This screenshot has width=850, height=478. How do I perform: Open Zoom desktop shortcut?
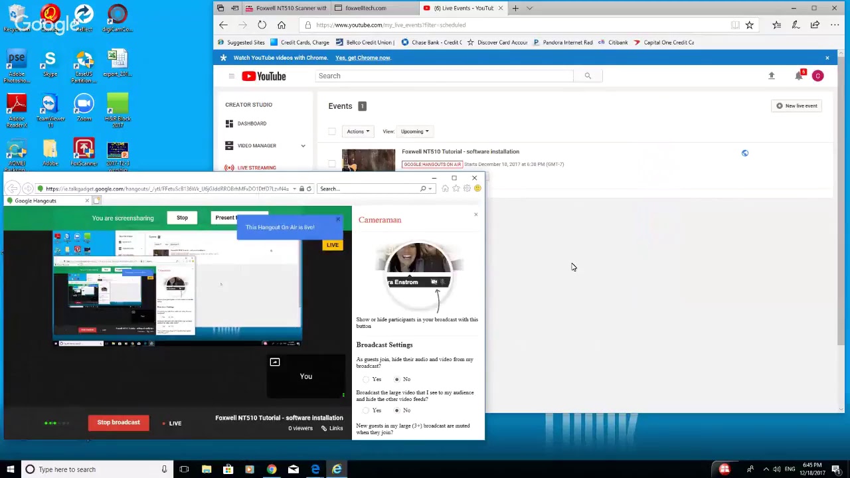tap(84, 108)
